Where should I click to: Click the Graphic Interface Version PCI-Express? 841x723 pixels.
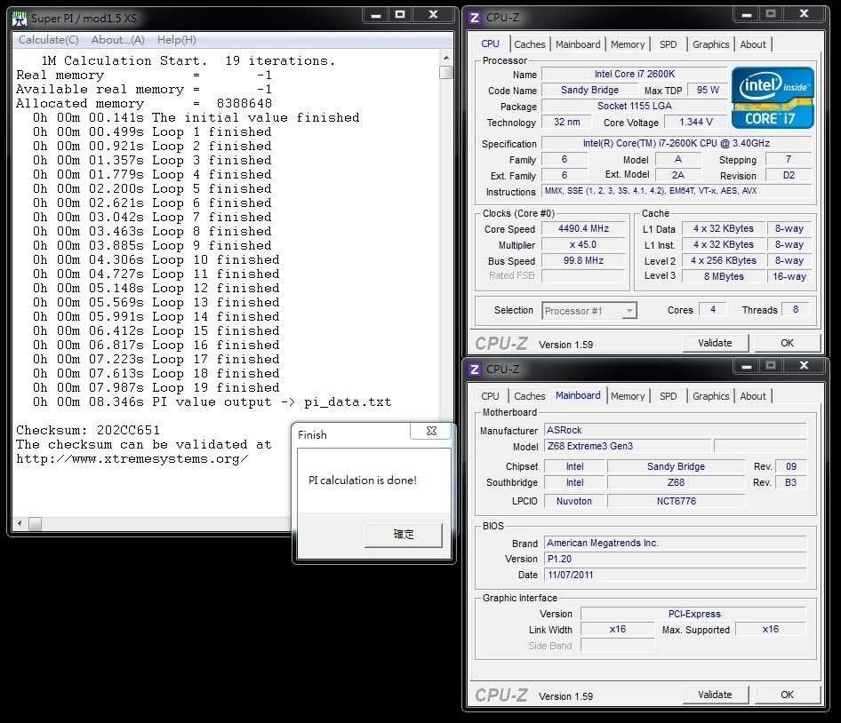(693, 614)
